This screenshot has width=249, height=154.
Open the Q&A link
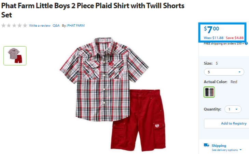[x=56, y=26]
